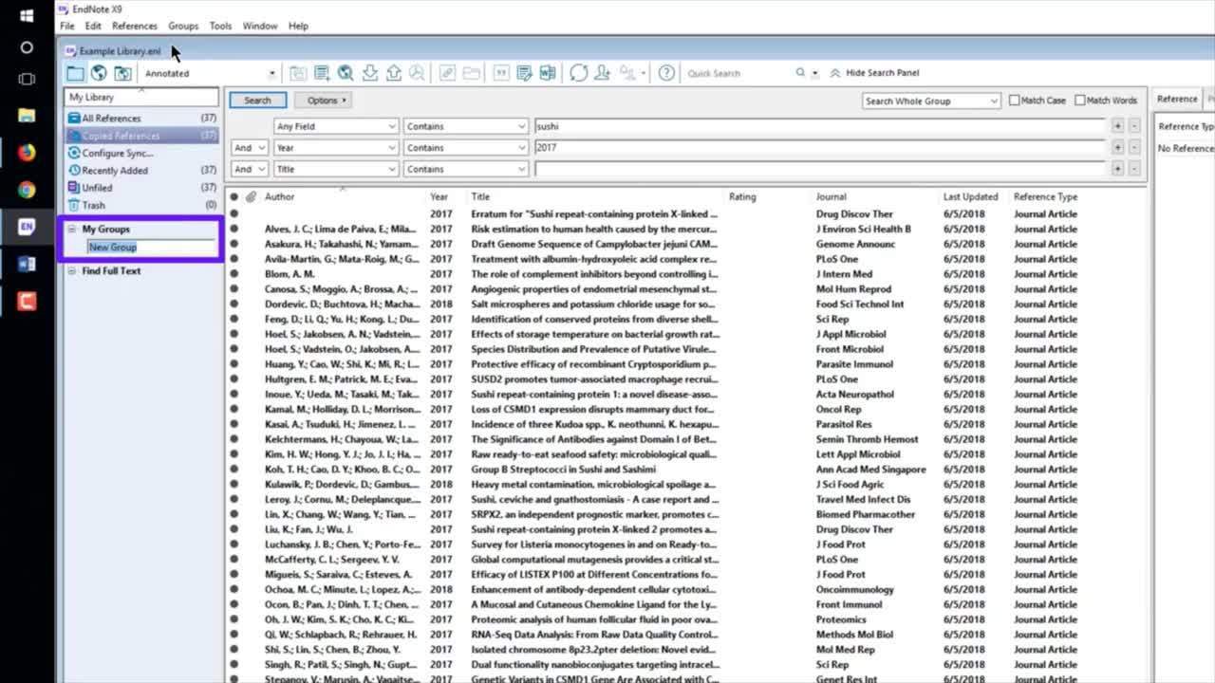Toggle read dot for Alves, J. C. row
Screen dimensions: 1215x683
[234, 229]
